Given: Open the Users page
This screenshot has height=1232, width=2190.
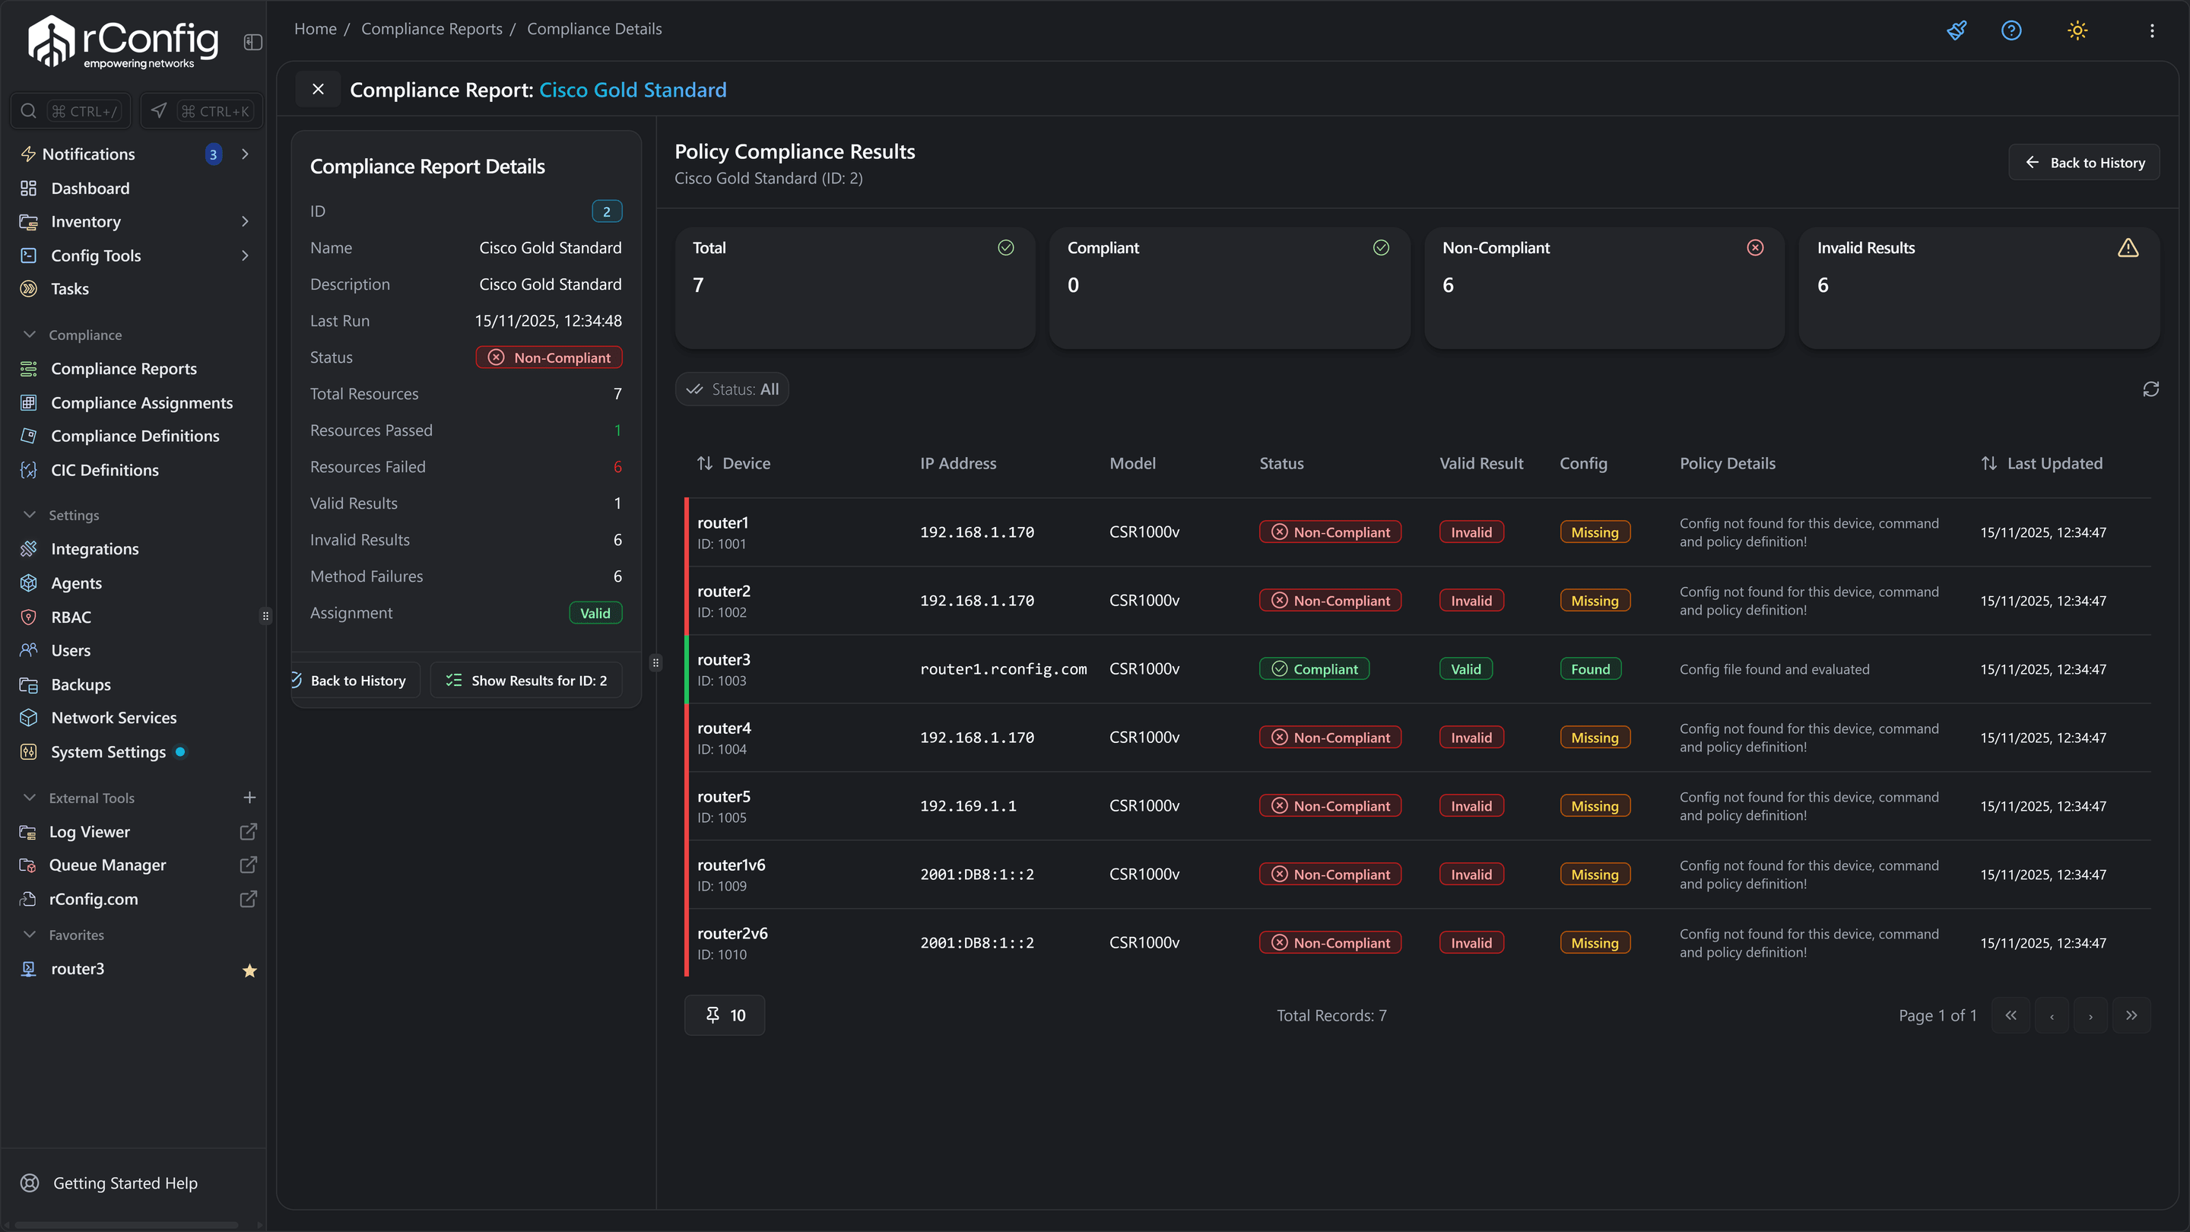Looking at the screenshot, I should pyautogui.click(x=71, y=649).
